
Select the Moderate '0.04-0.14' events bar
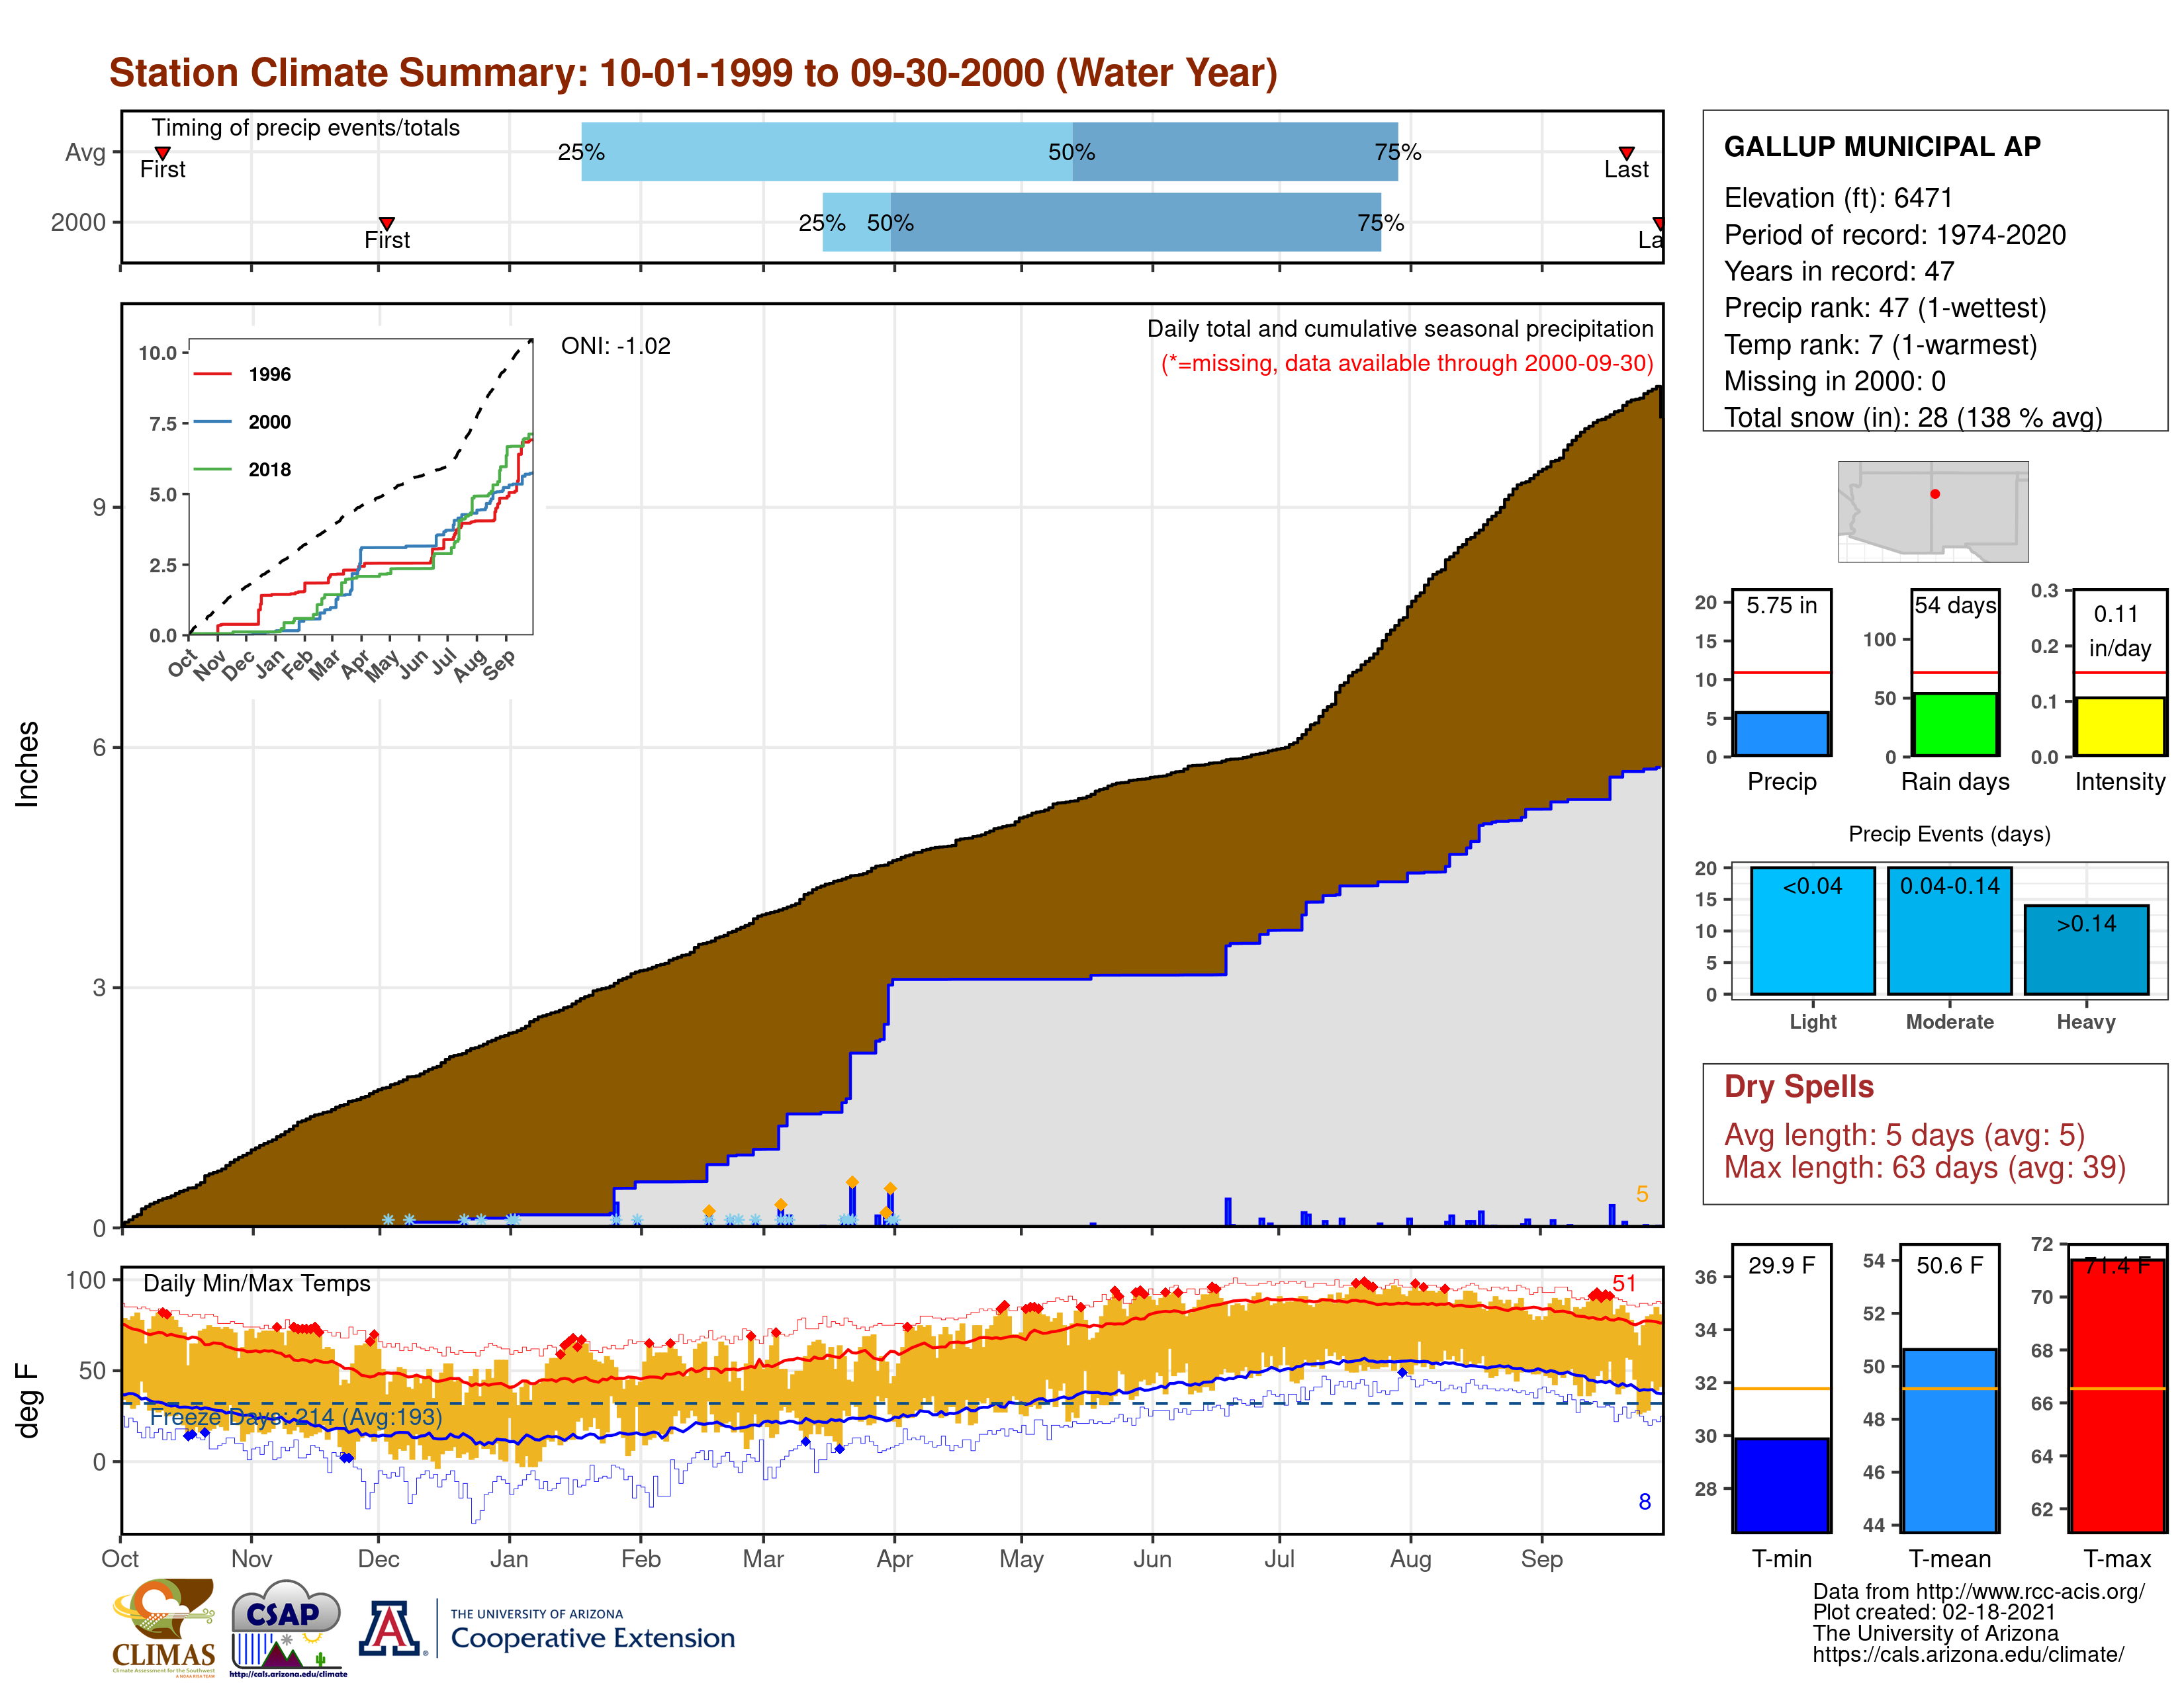pos(1949,930)
